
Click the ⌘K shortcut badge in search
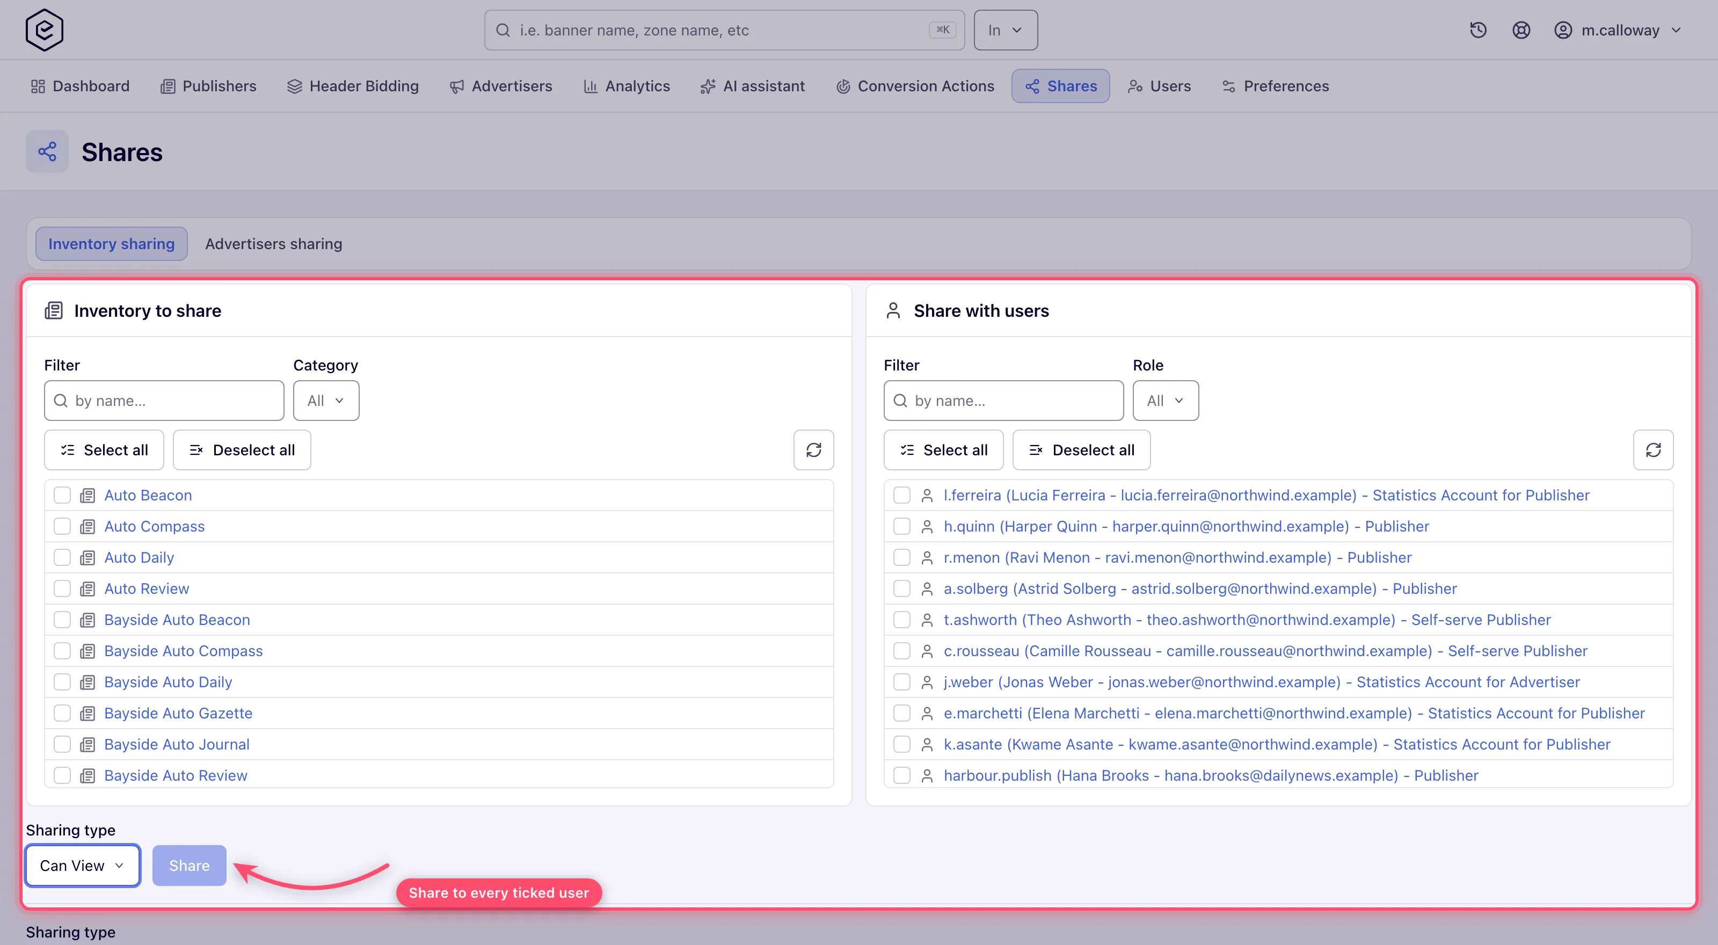[x=942, y=30]
